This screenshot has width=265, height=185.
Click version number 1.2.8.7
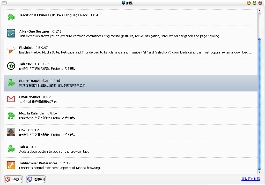[65, 163]
